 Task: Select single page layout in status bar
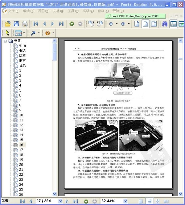tap(141, 201)
